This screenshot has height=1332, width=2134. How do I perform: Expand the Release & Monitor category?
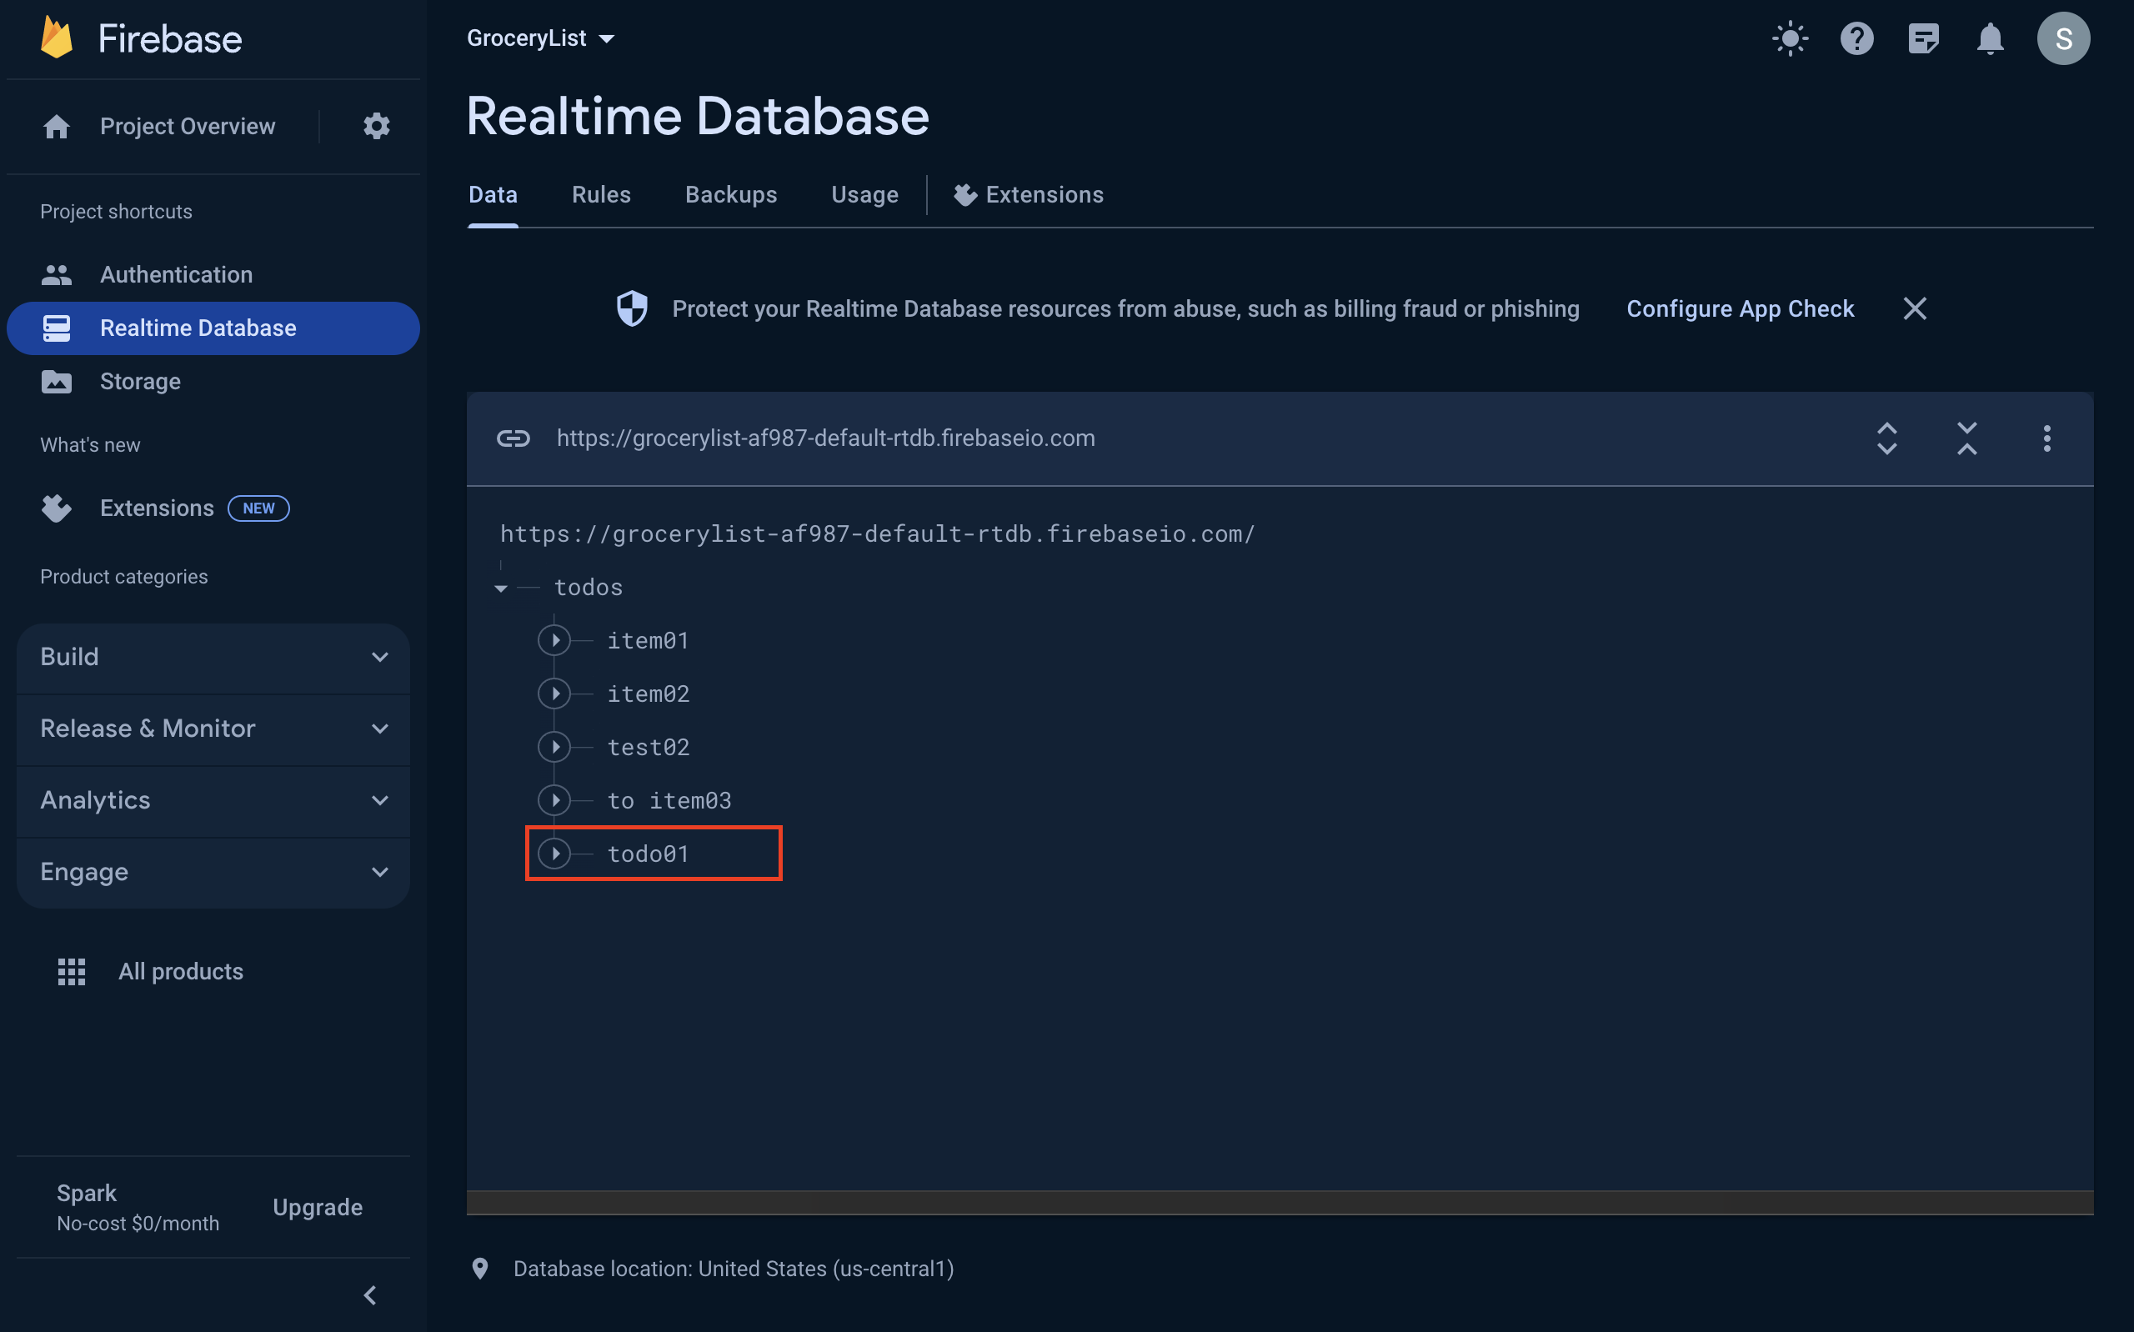pos(213,729)
